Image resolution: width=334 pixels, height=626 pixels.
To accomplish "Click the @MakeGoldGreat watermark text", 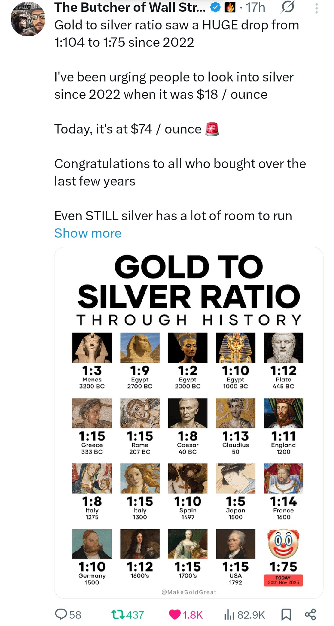I will tap(189, 592).
